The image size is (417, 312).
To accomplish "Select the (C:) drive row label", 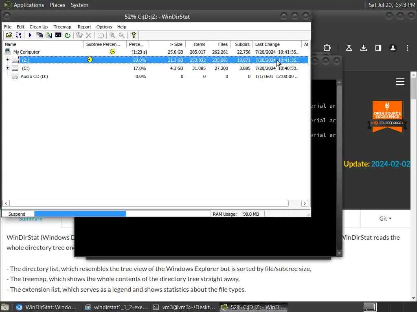I will [26, 68].
